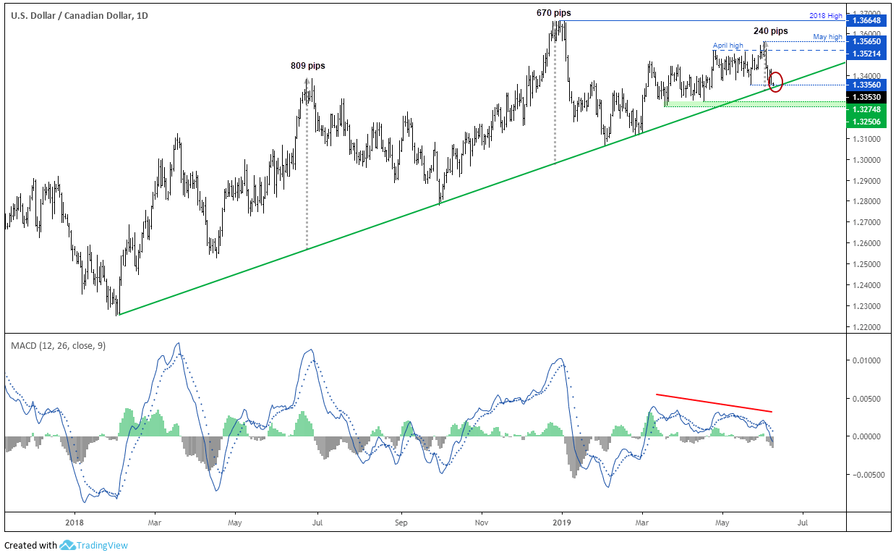Click the 670 pips annotation
Viewport: 896px width, 558px height.
pyautogui.click(x=553, y=13)
